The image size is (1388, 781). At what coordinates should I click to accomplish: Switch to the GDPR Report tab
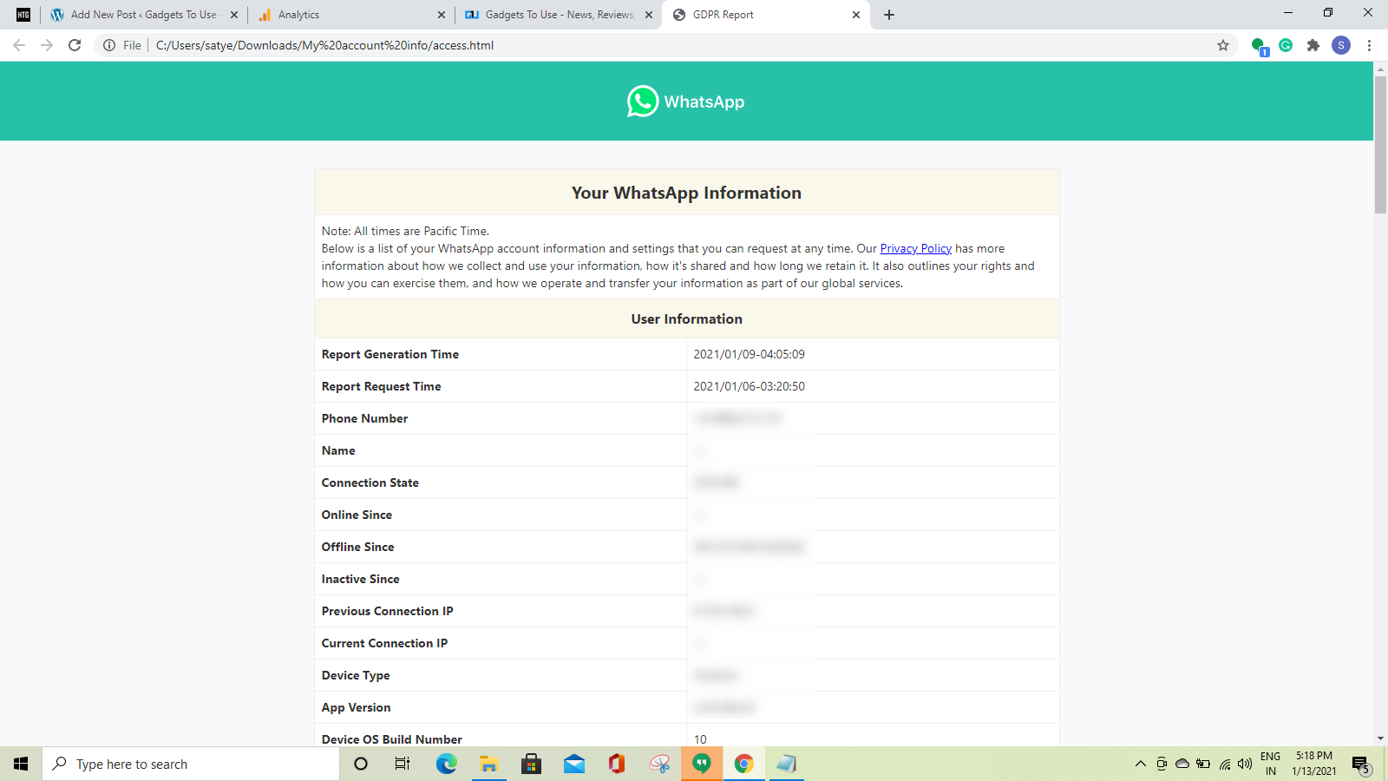pos(755,14)
